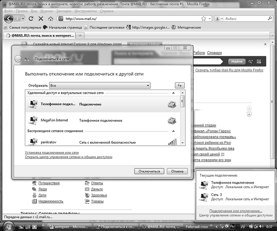Click Подключение или отключение link in popup
Image resolution: width=277 pixels, height=231 pixels.
pyautogui.click(x=236, y=211)
